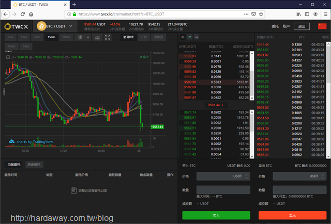The width and height of the screenshot is (331, 224).
Task: Open the Firefox account icon
Action: (315, 14)
